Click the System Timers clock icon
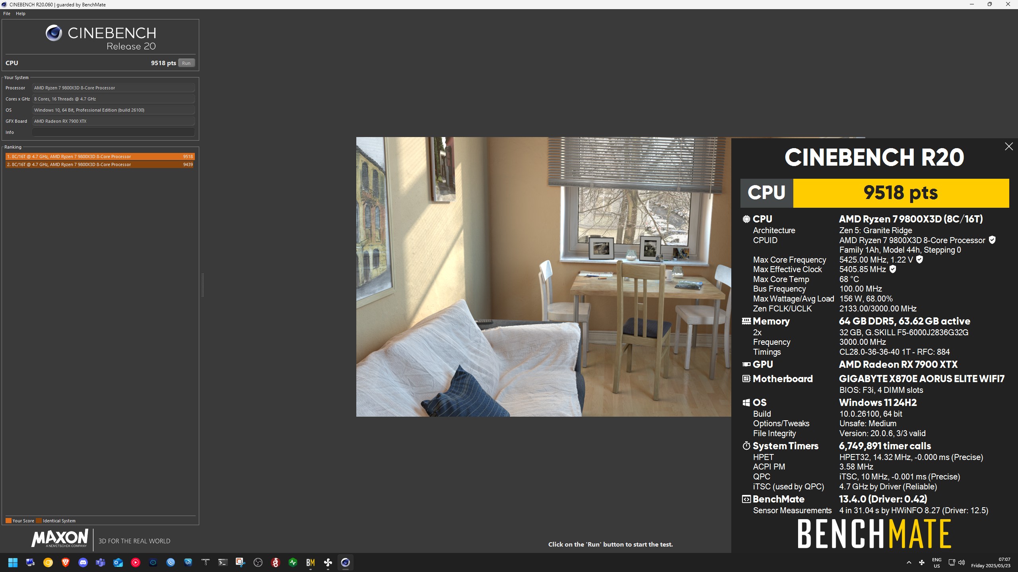 [746, 446]
